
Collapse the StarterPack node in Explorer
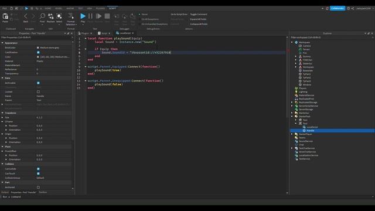(292, 117)
